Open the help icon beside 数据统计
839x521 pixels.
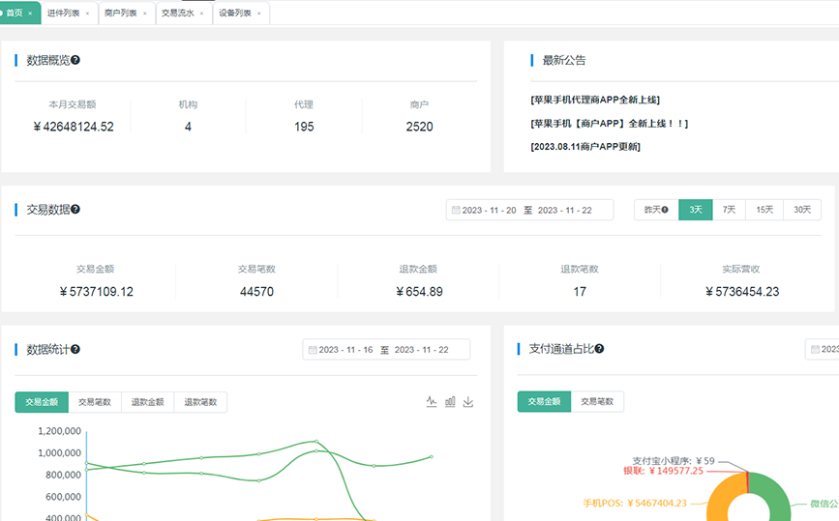coord(75,349)
